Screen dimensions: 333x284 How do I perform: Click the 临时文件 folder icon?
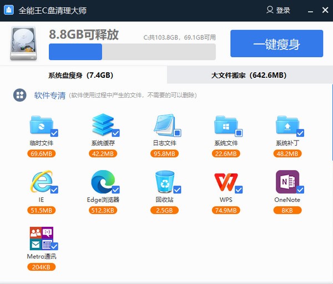[41, 126]
